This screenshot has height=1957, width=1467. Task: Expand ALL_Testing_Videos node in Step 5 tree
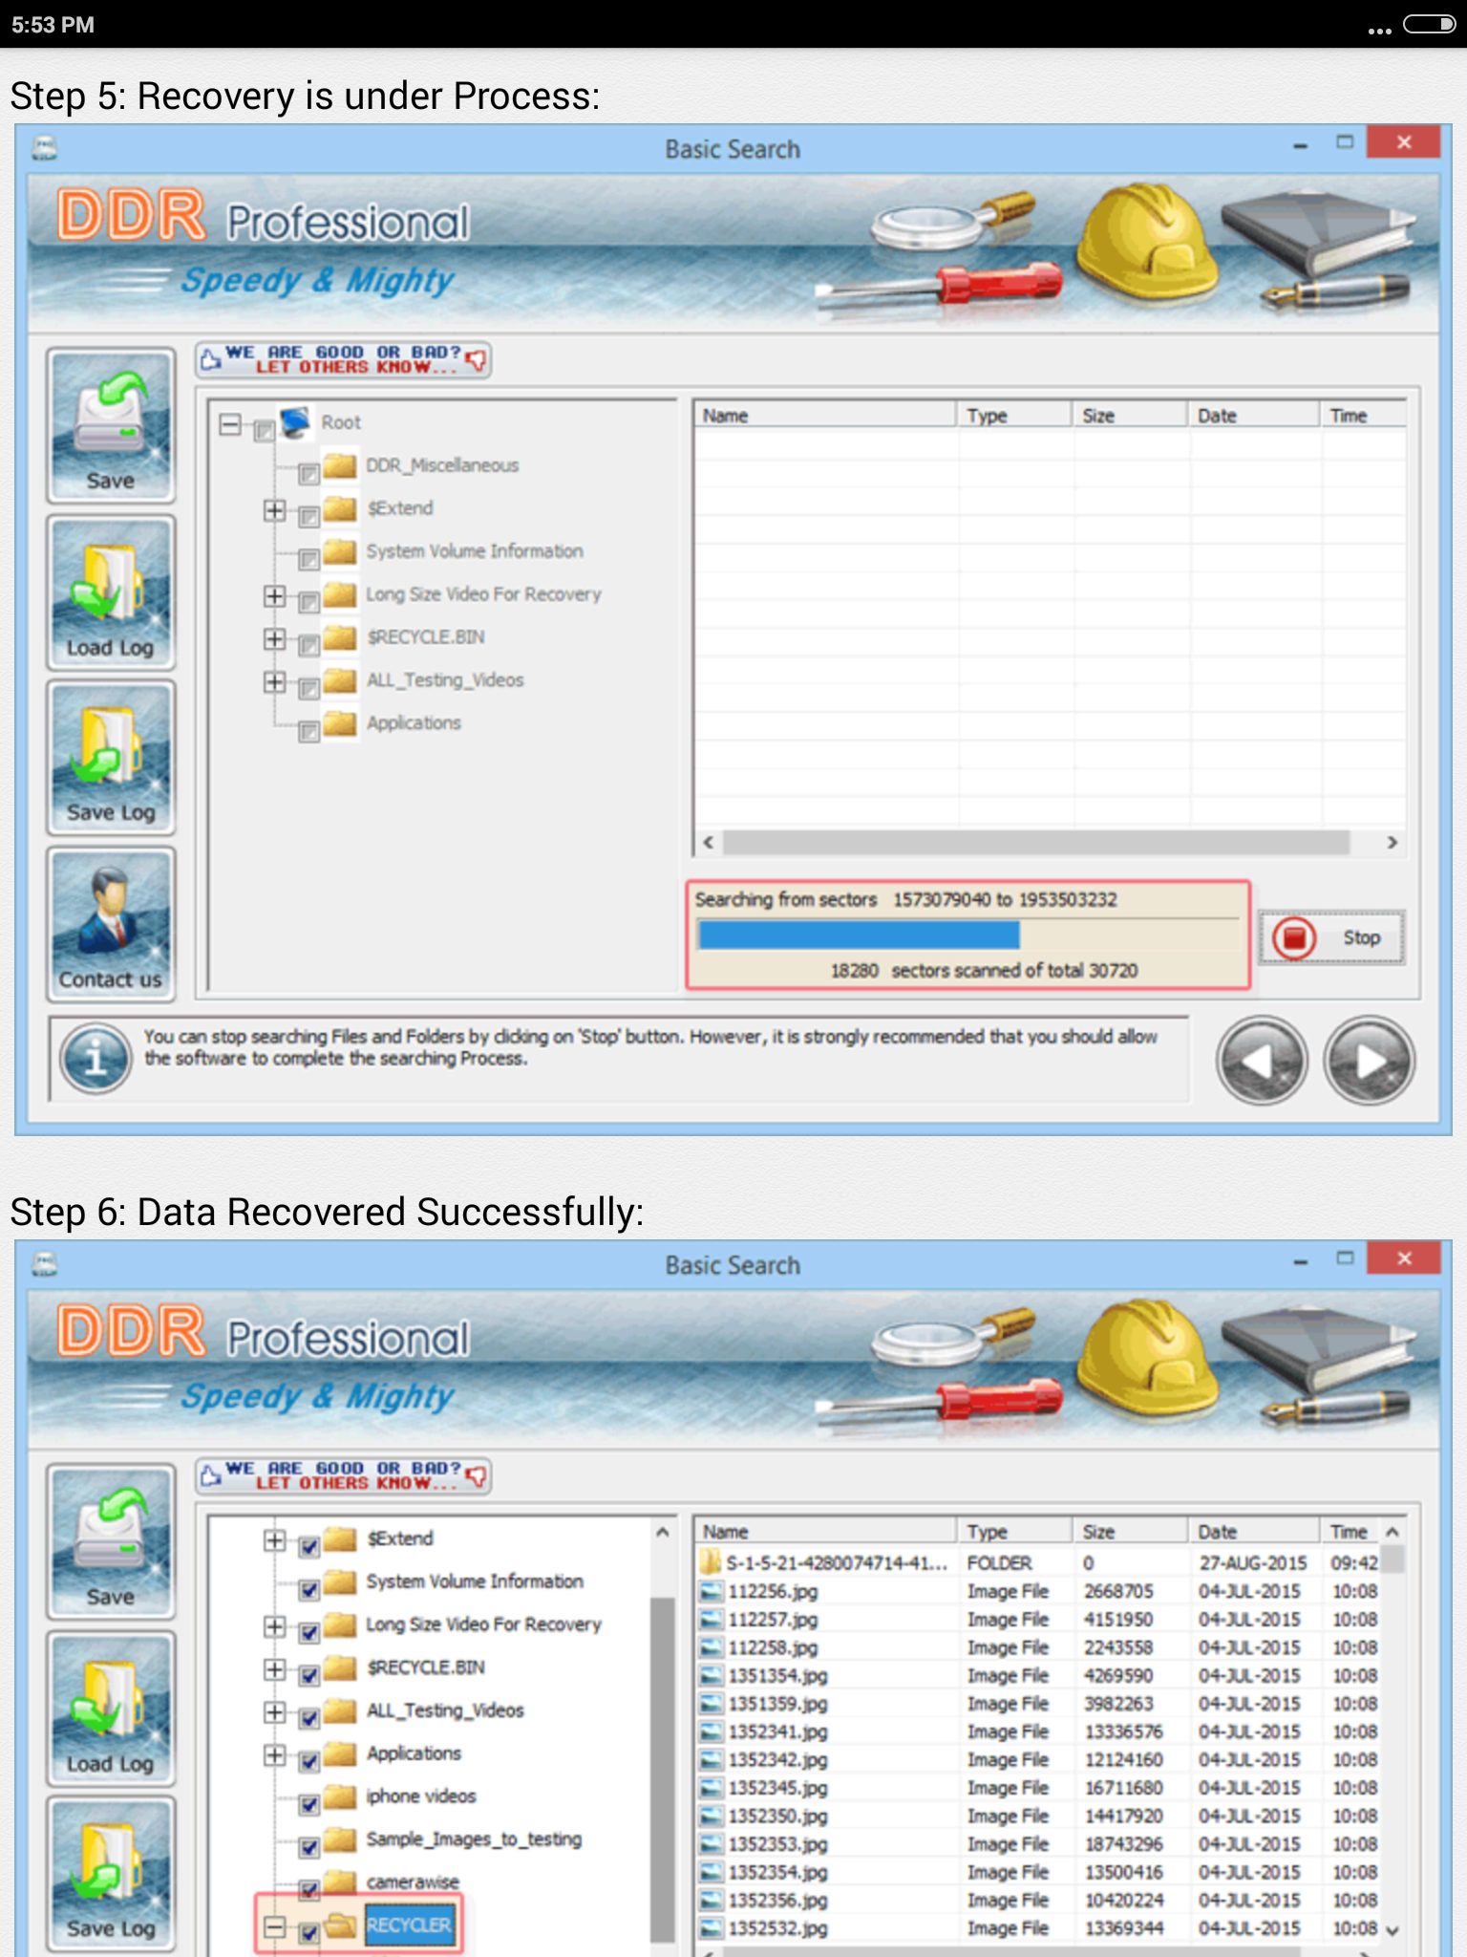[274, 681]
